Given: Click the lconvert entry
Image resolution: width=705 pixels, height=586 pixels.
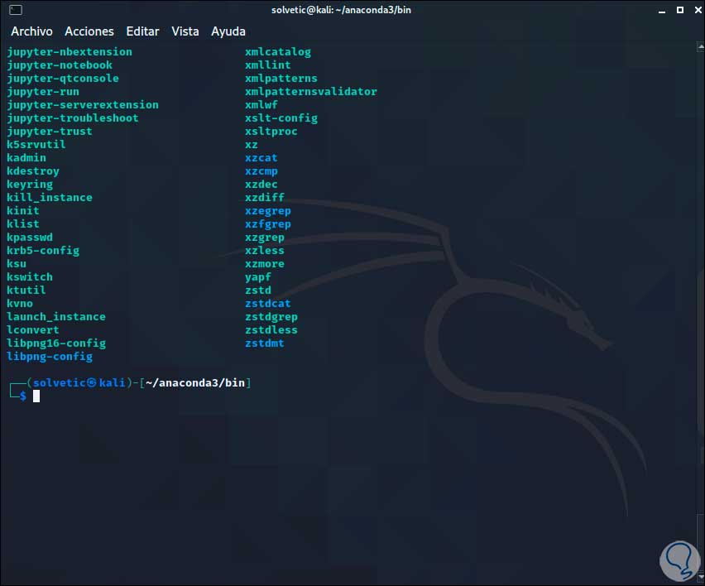Looking at the screenshot, I should (x=33, y=330).
